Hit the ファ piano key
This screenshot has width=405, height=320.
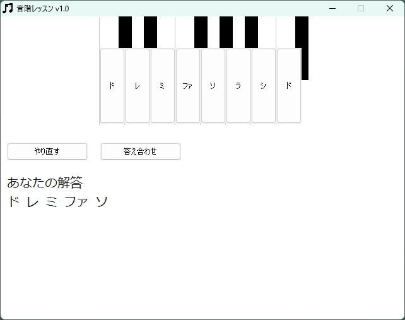tap(187, 86)
